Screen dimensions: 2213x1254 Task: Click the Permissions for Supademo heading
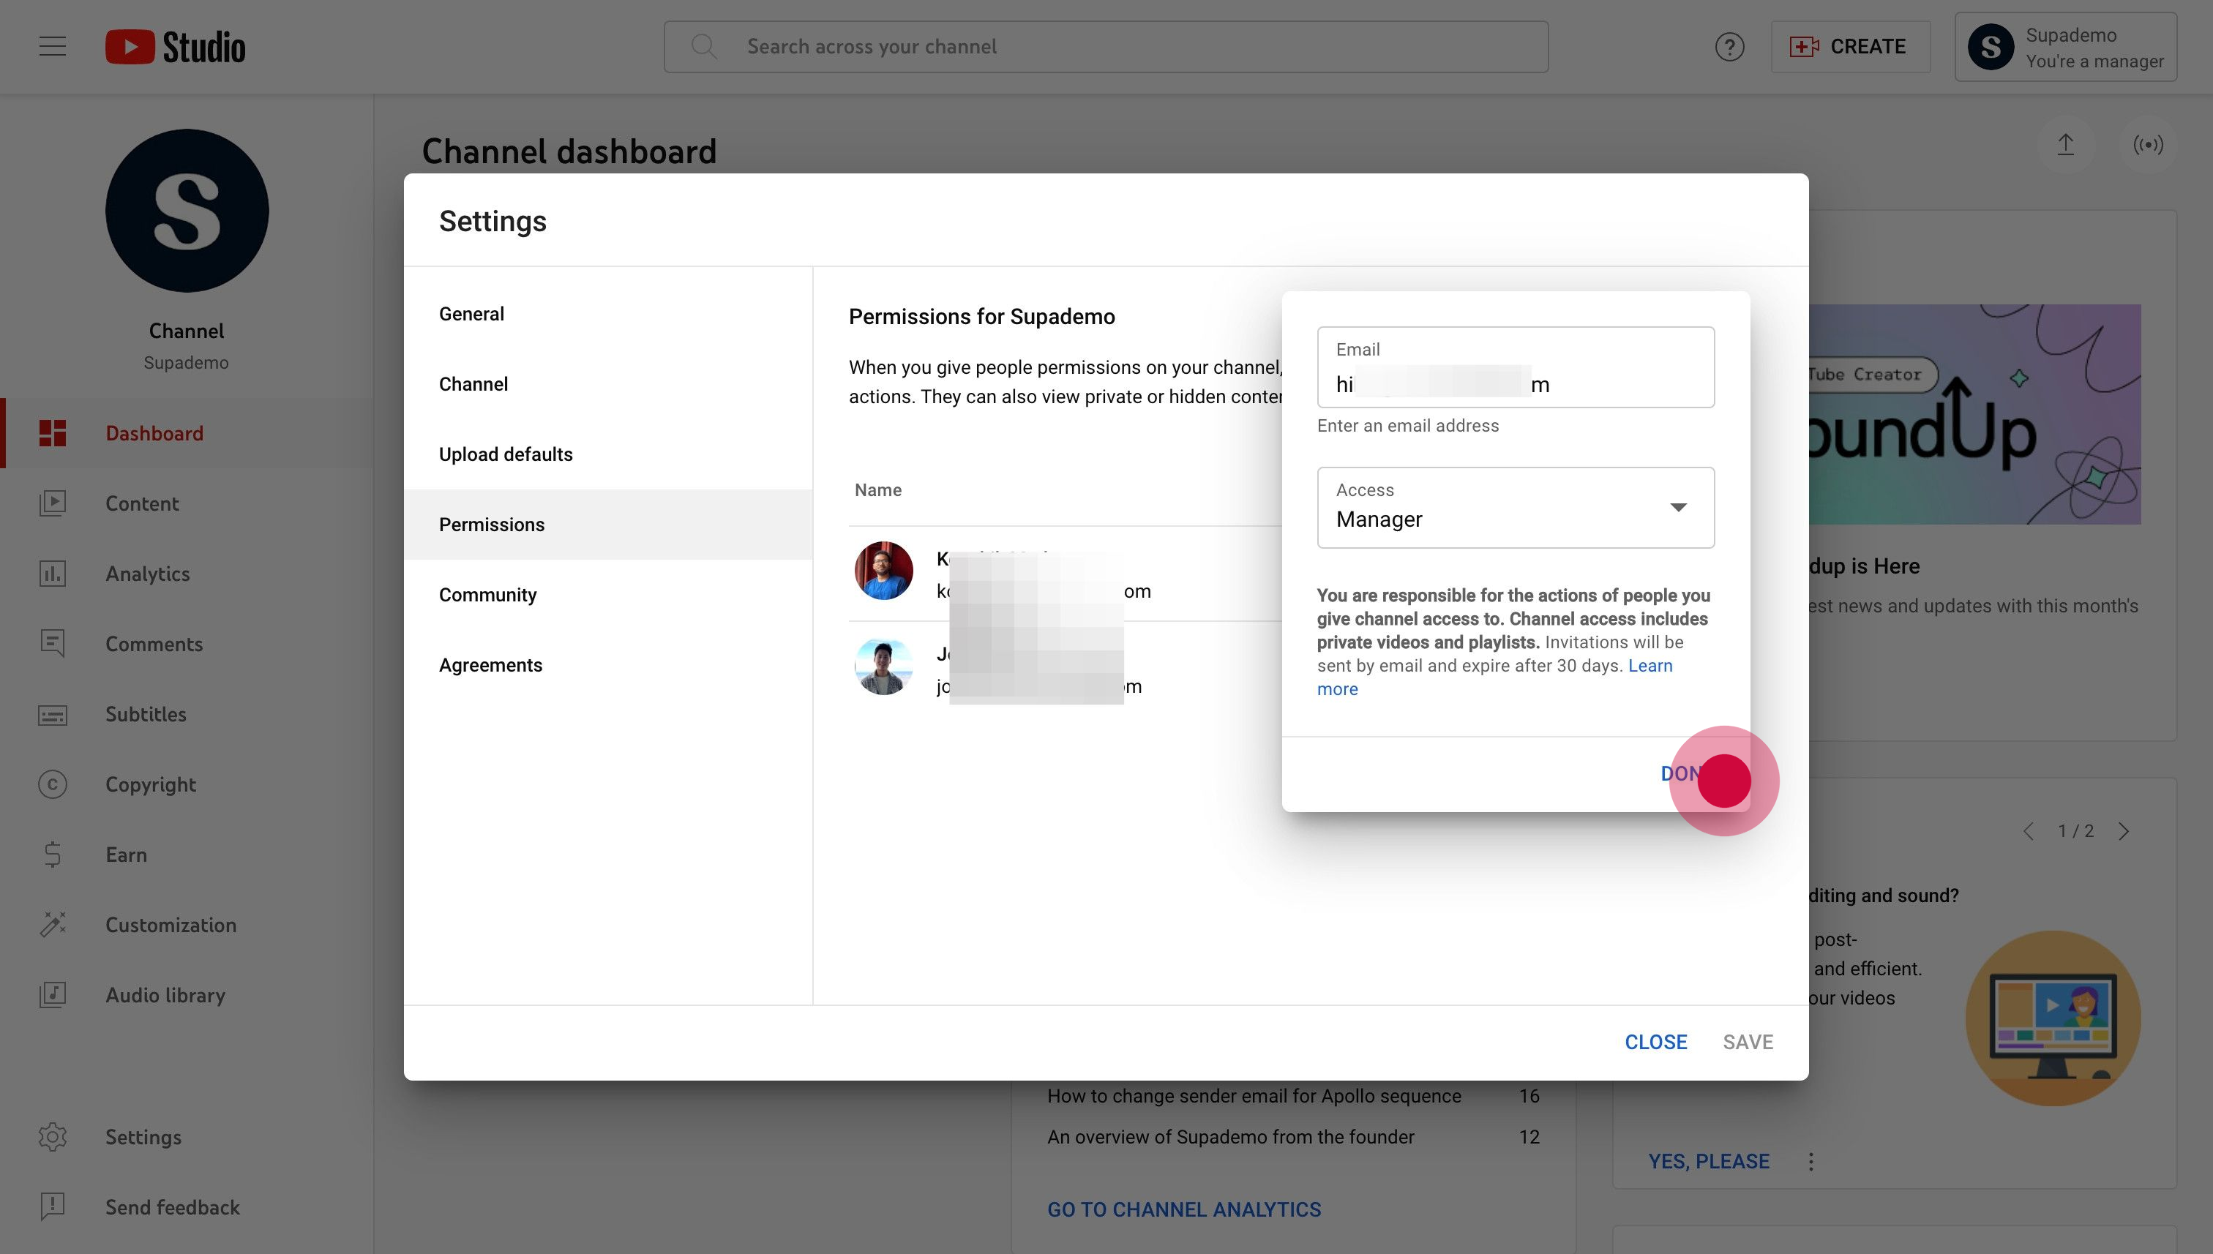pyautogui.click(x=981, y=316)
